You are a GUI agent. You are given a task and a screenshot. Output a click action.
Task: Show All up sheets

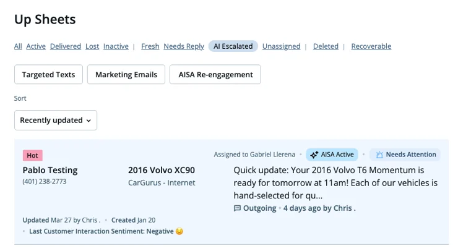(x=18, y=46)
